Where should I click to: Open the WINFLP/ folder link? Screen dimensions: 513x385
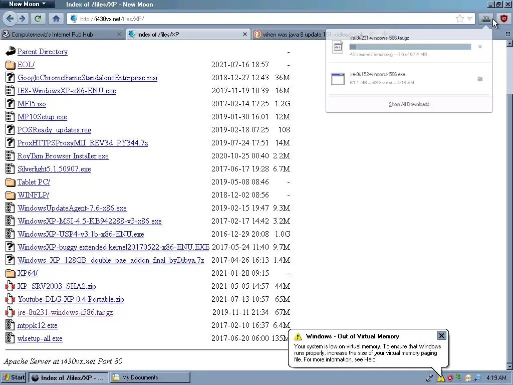point(34,195)
